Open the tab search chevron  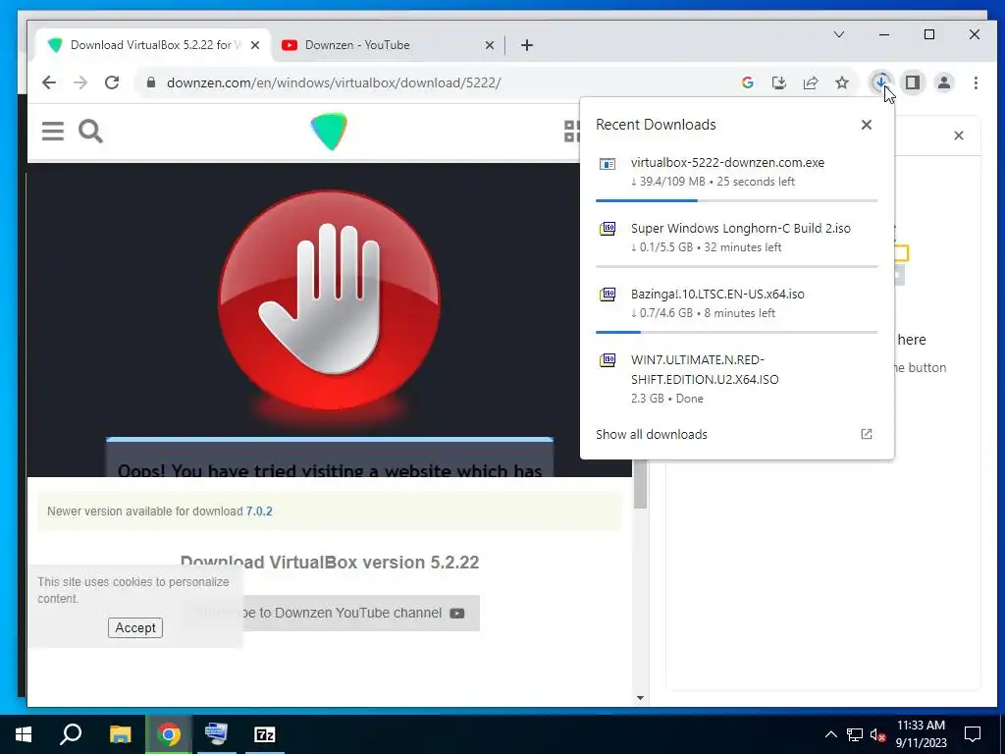(x=839, y=34)
